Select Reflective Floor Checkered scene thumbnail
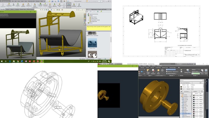The image size is (209, 118). click(92, 33)
